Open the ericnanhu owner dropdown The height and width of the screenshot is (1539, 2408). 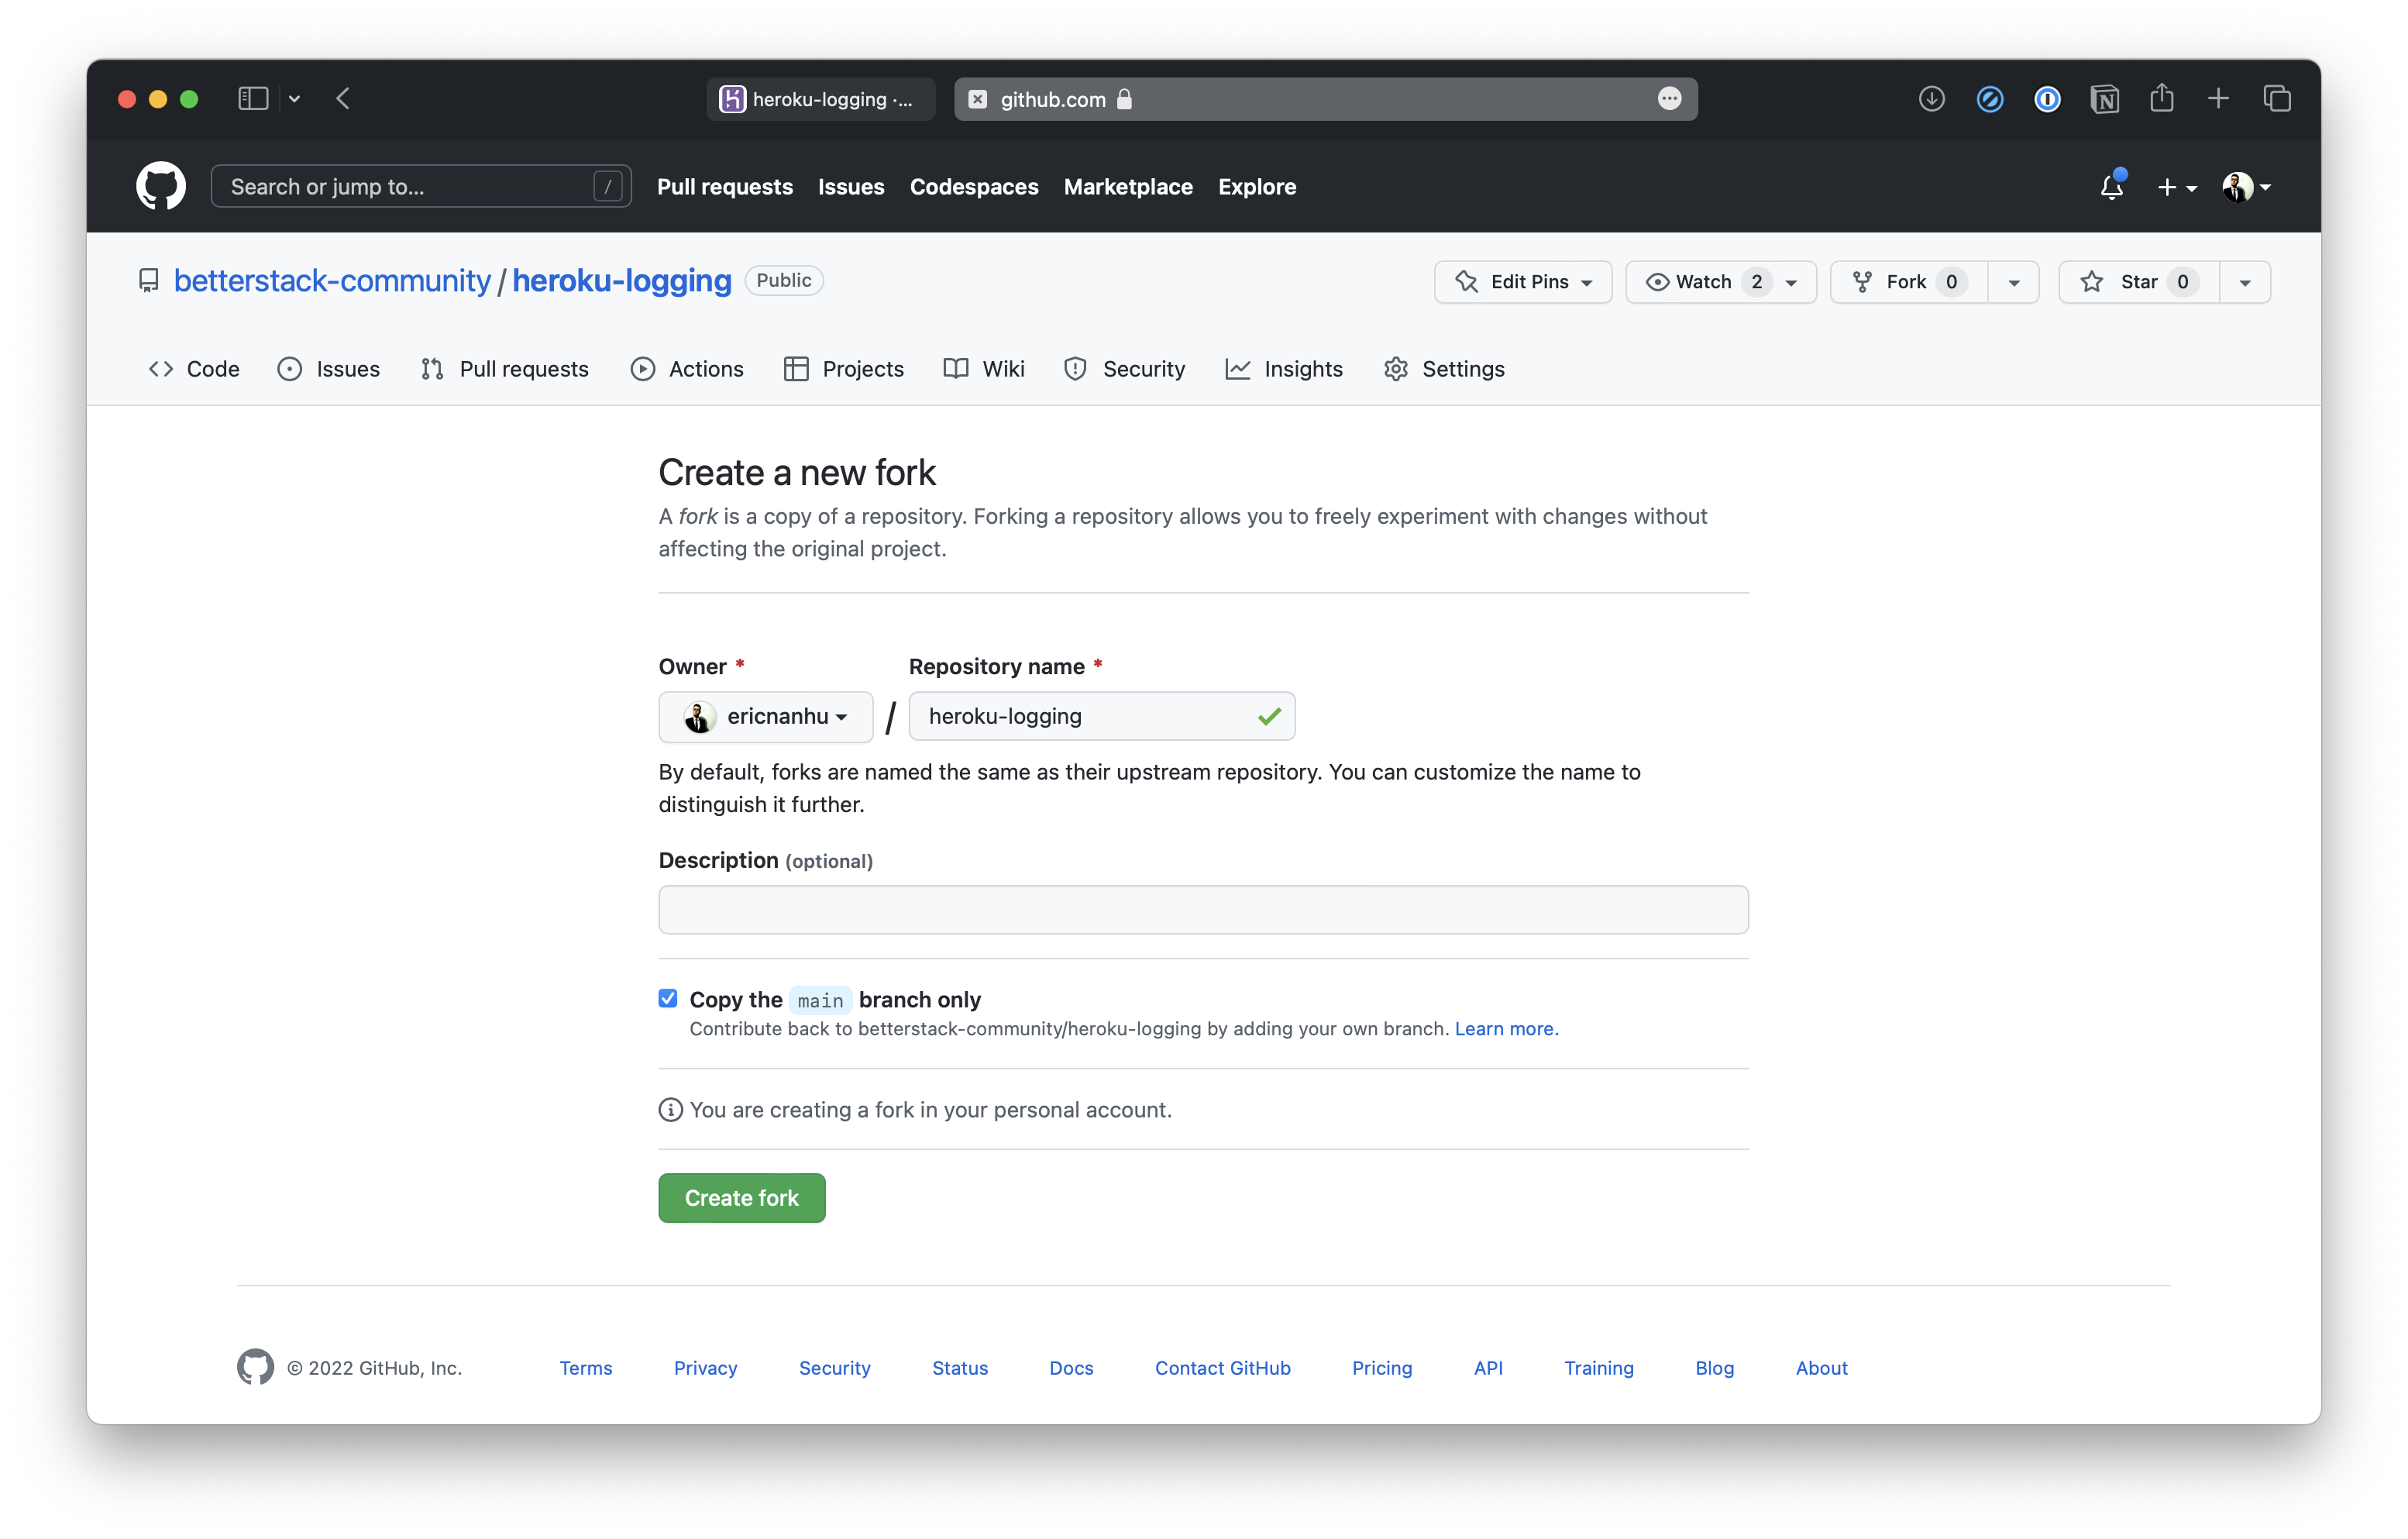tap(765, 717)
